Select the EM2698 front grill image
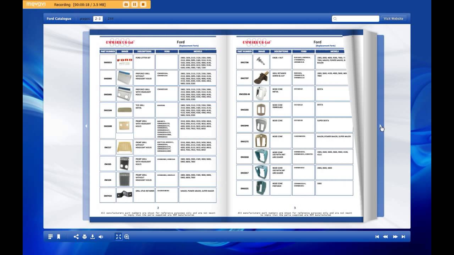The image size is (454, 255). (125, 126)
